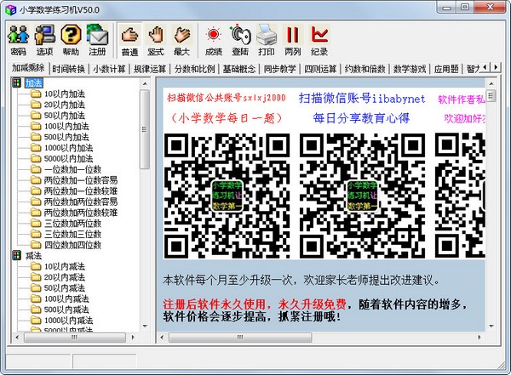This screenshot has width=511, height=375.
Task: Open 10以内减法 folder
Action: [58, 267]
